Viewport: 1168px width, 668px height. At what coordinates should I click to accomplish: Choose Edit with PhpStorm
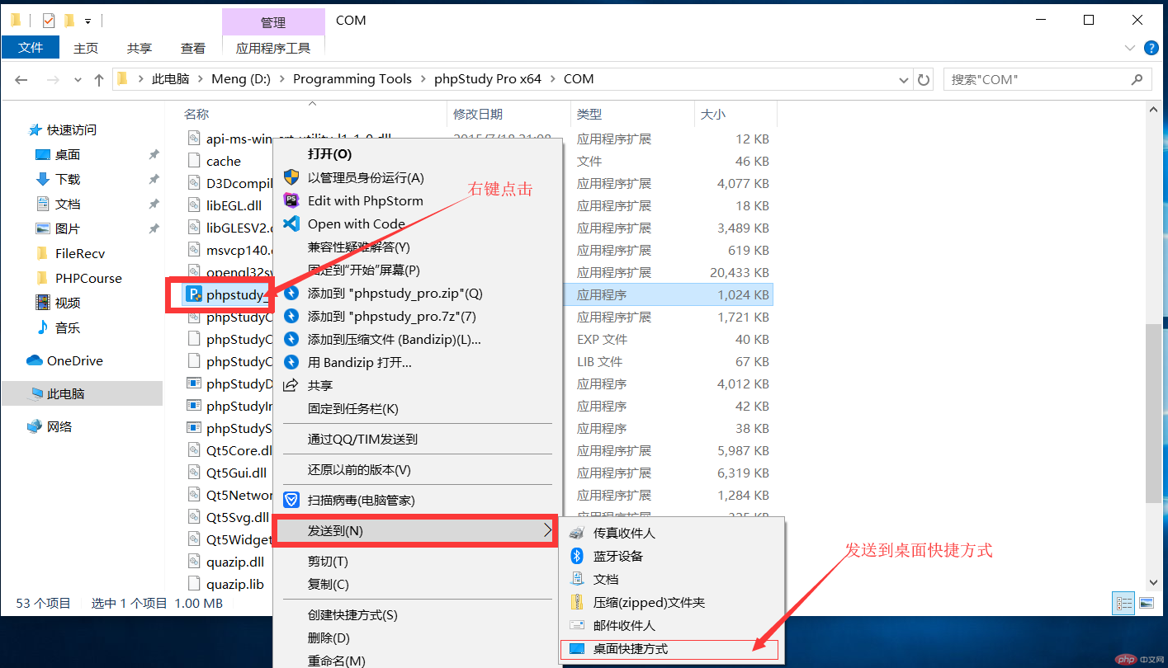pyautogui.click(x=418, y=200)
